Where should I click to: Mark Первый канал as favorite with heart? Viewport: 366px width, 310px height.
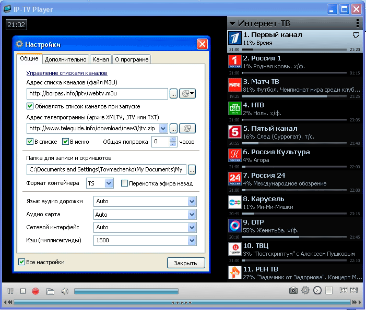coord(356,35)
